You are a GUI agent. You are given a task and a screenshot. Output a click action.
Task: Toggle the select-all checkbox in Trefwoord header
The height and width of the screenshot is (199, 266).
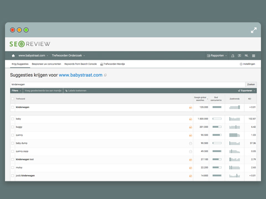click(x=13, y=99)
